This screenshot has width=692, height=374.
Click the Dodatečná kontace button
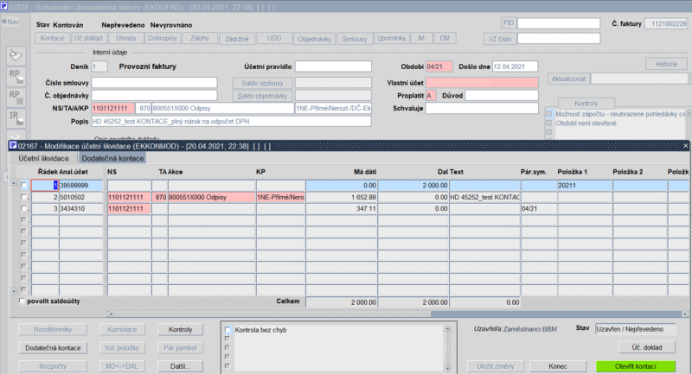click(x=53, y=348)
